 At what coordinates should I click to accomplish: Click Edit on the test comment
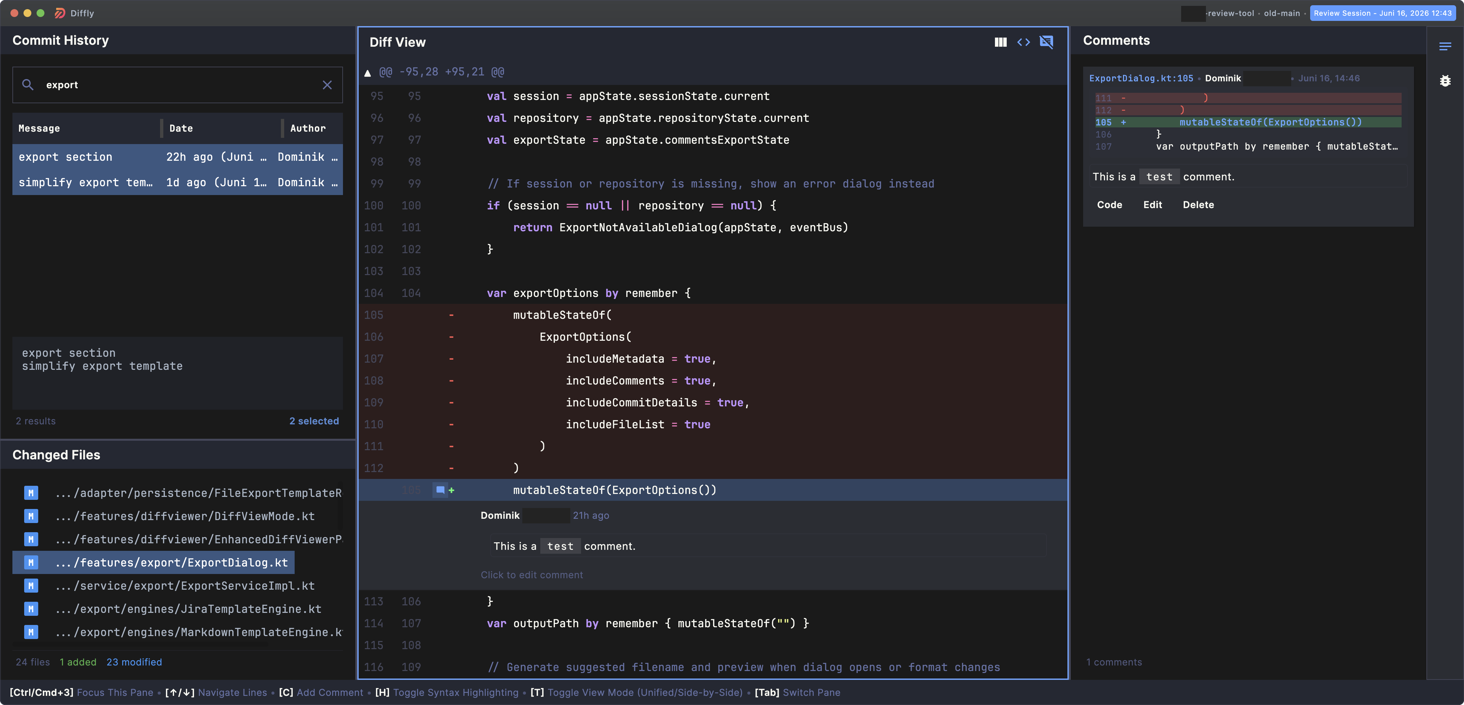coord(1153,205)
